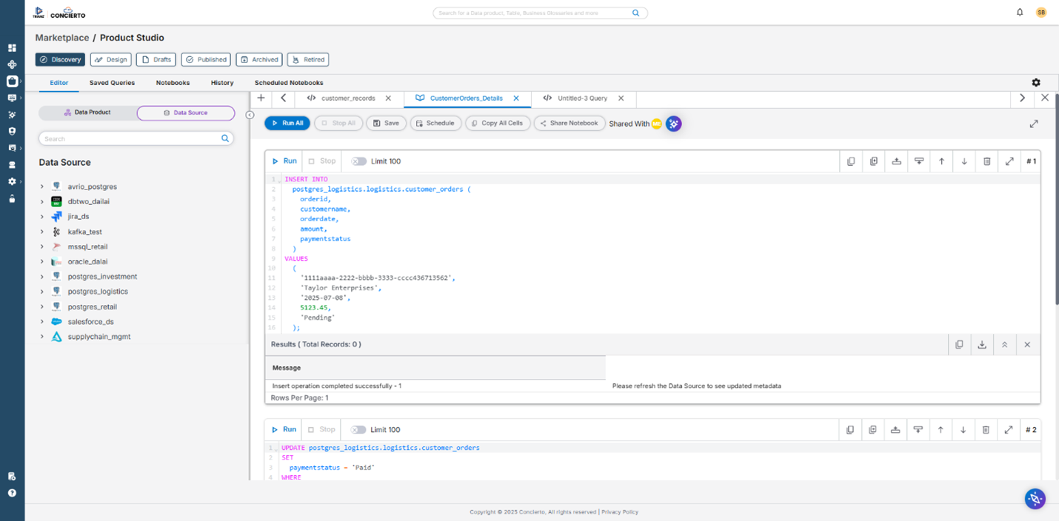Open the Concierto AI assistant bubble
The height and width of the screenshot is (521, 1059).
[x=1035, y=498]
